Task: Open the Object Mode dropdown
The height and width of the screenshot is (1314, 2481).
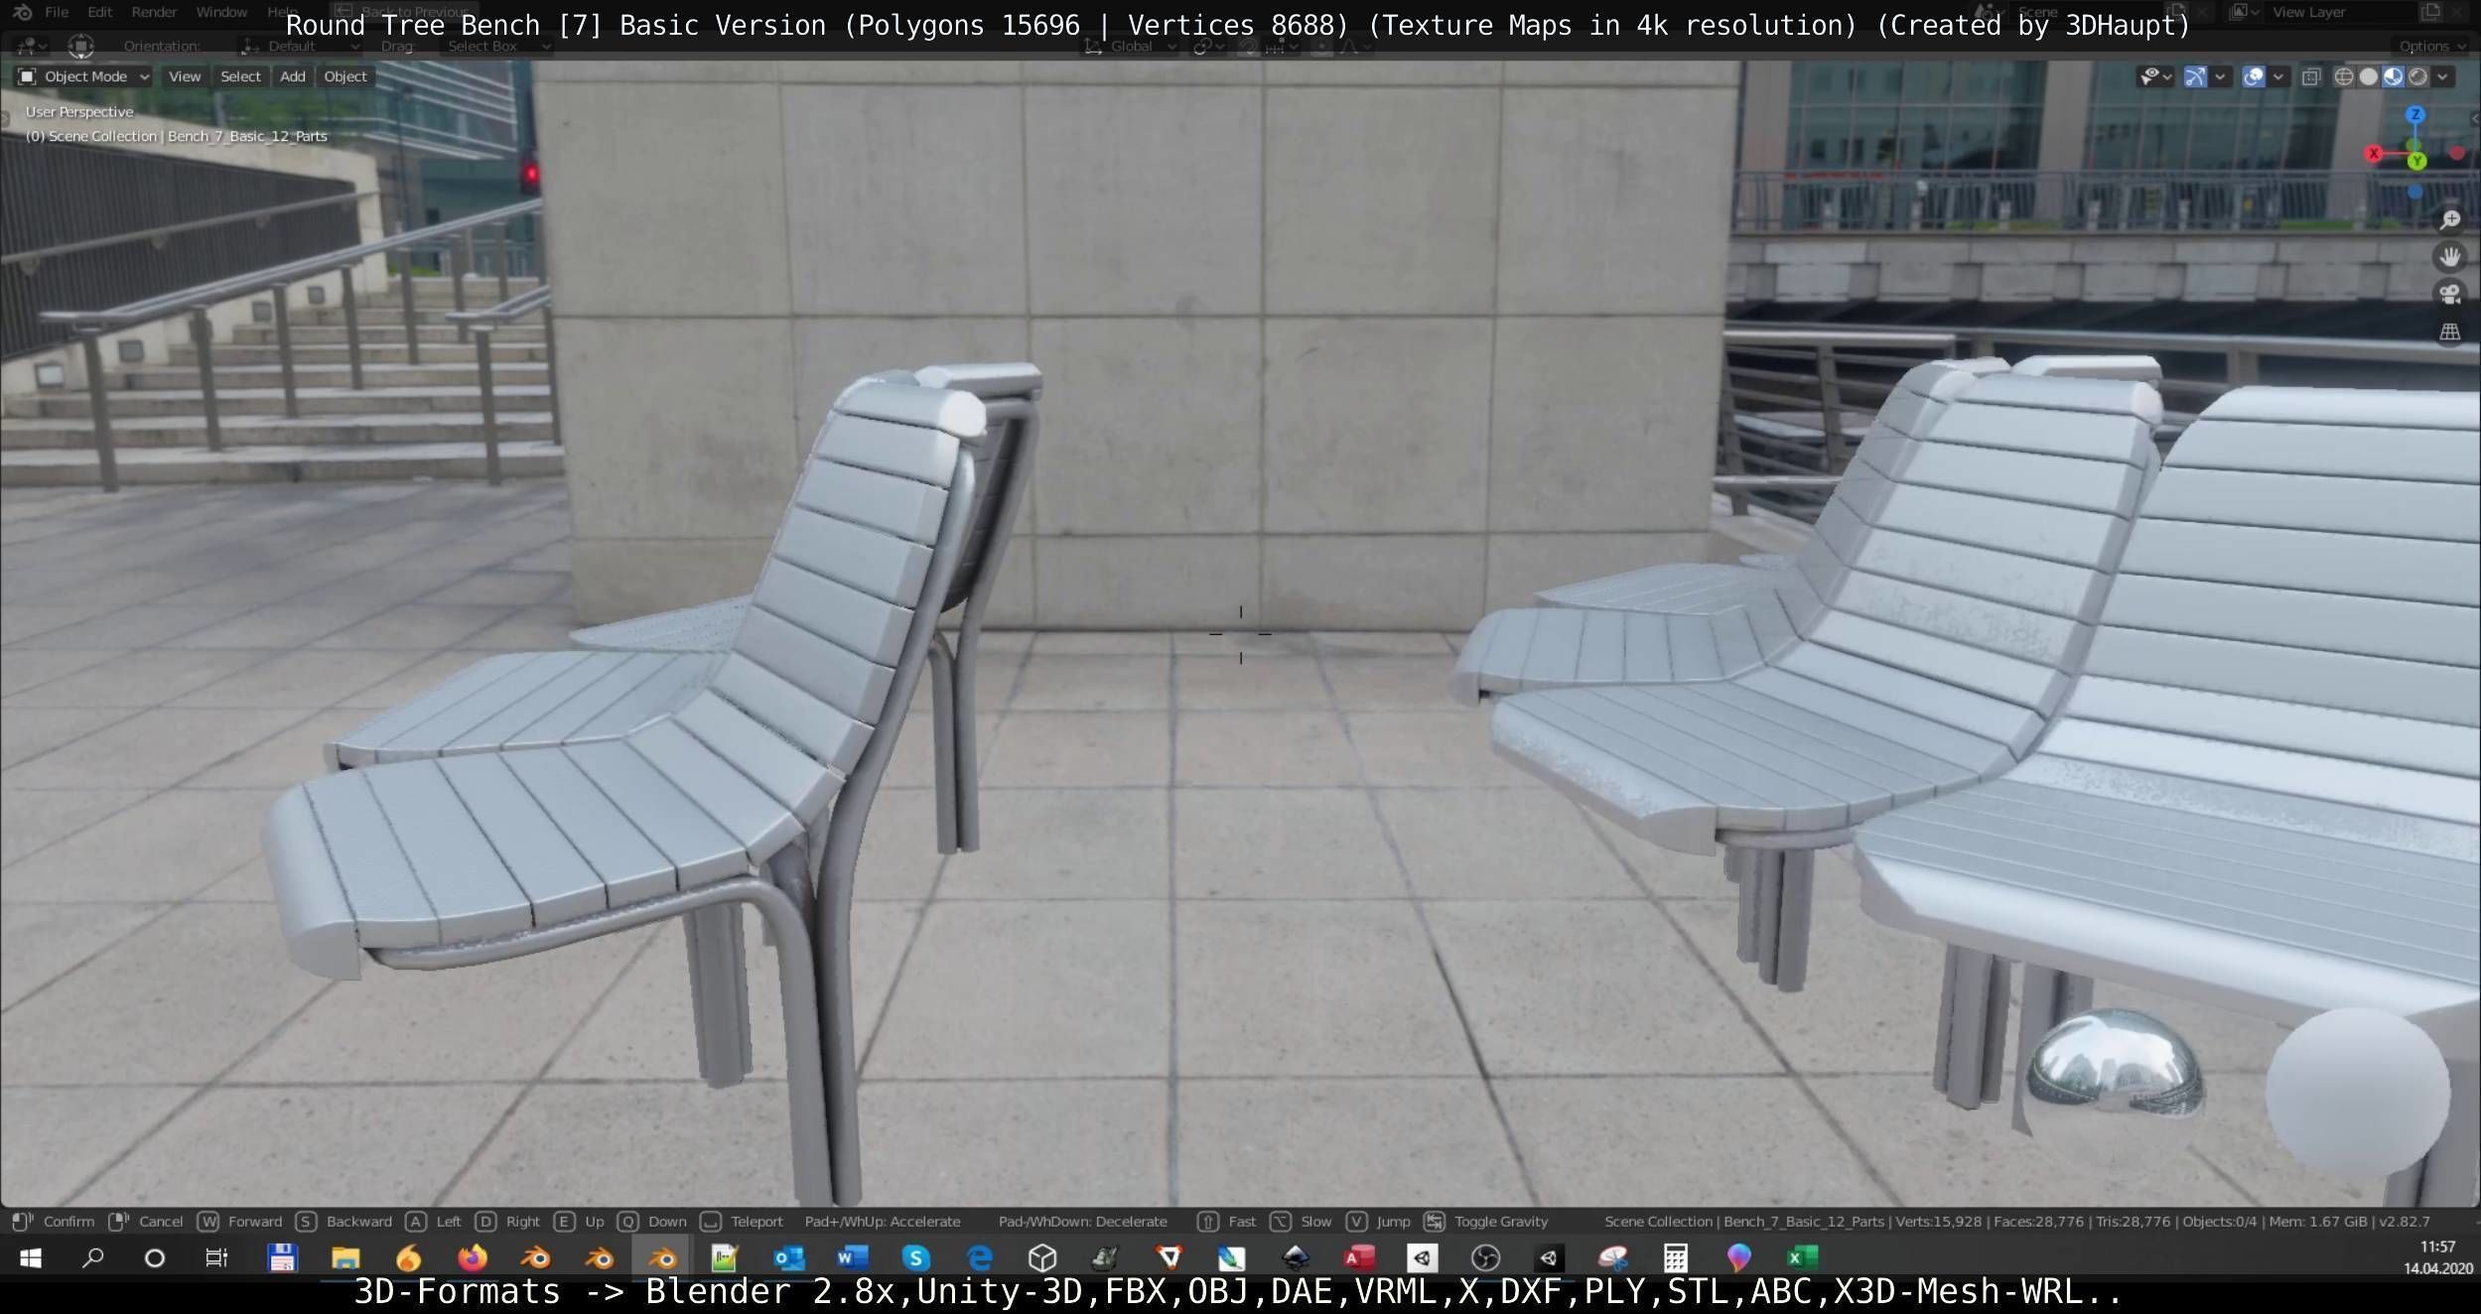Action: pos(84,76)
